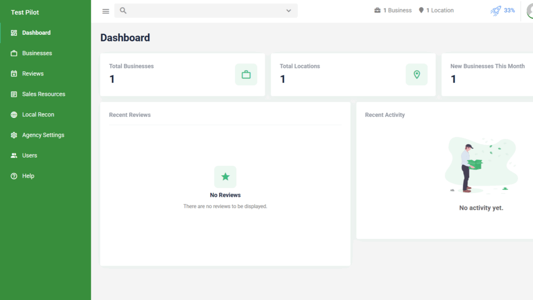Image resolution: width=533 pixels, height=300 pixels.
Task: Click the Recent Activity heading
Action: [385, 115]
